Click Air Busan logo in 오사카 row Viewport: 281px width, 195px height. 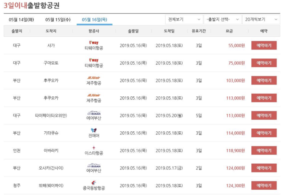94,165
